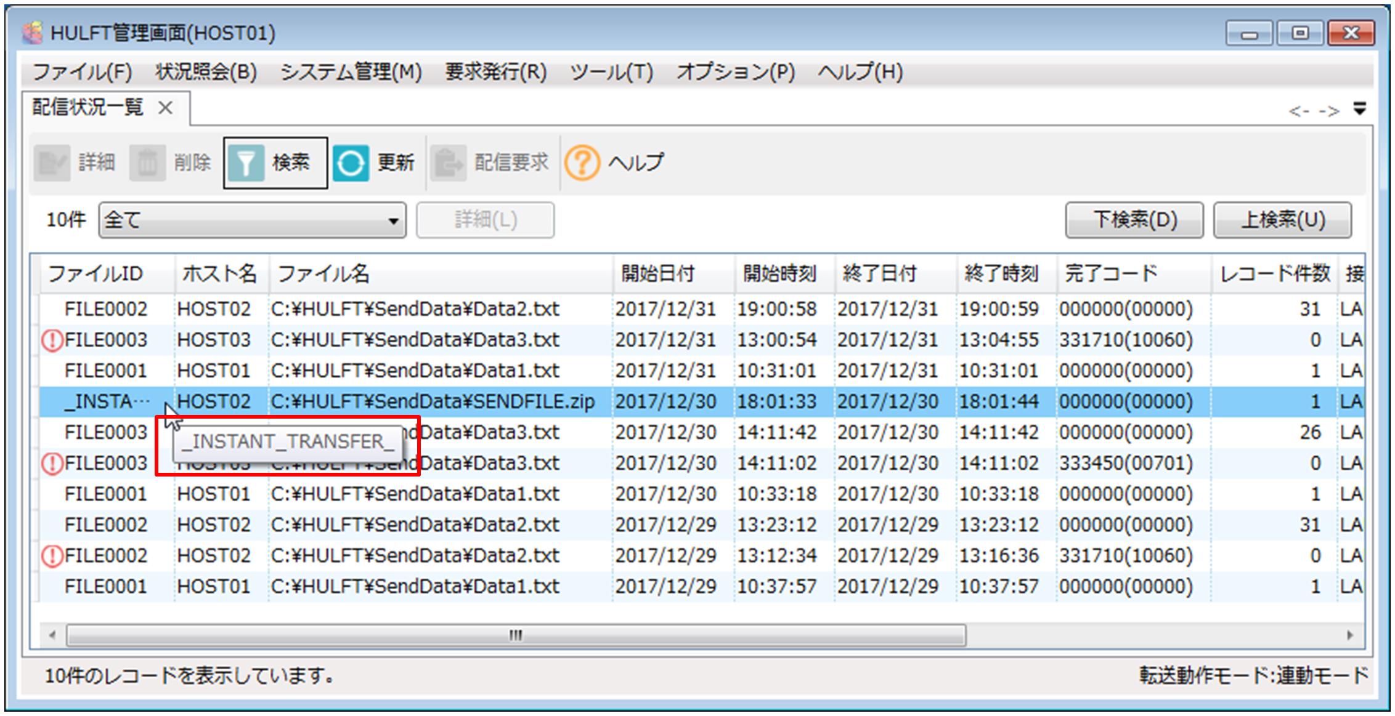Open the 要求発行(R) menu
The image size is (1395, 716).
coord(497,72)
